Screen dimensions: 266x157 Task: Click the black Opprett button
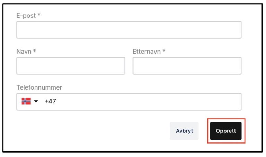(225, 131)
